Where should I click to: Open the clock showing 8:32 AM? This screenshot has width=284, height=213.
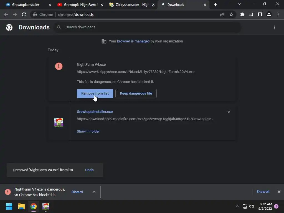(265, 206)
